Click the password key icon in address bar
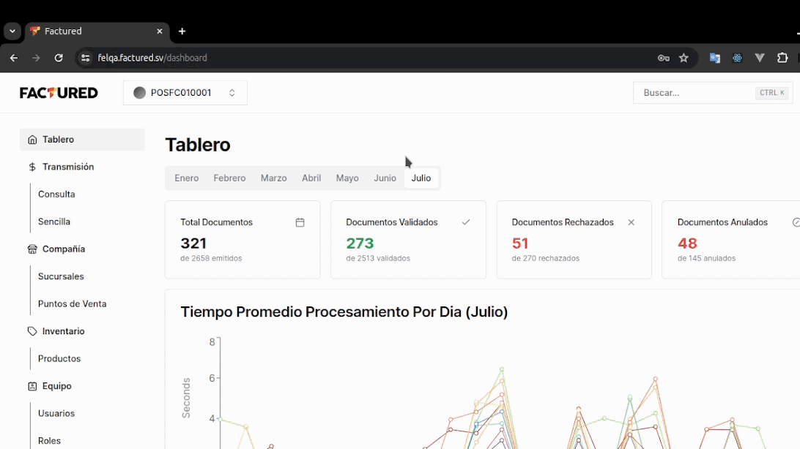The width and height of the screenshot is (800, 449). point(663,58)
